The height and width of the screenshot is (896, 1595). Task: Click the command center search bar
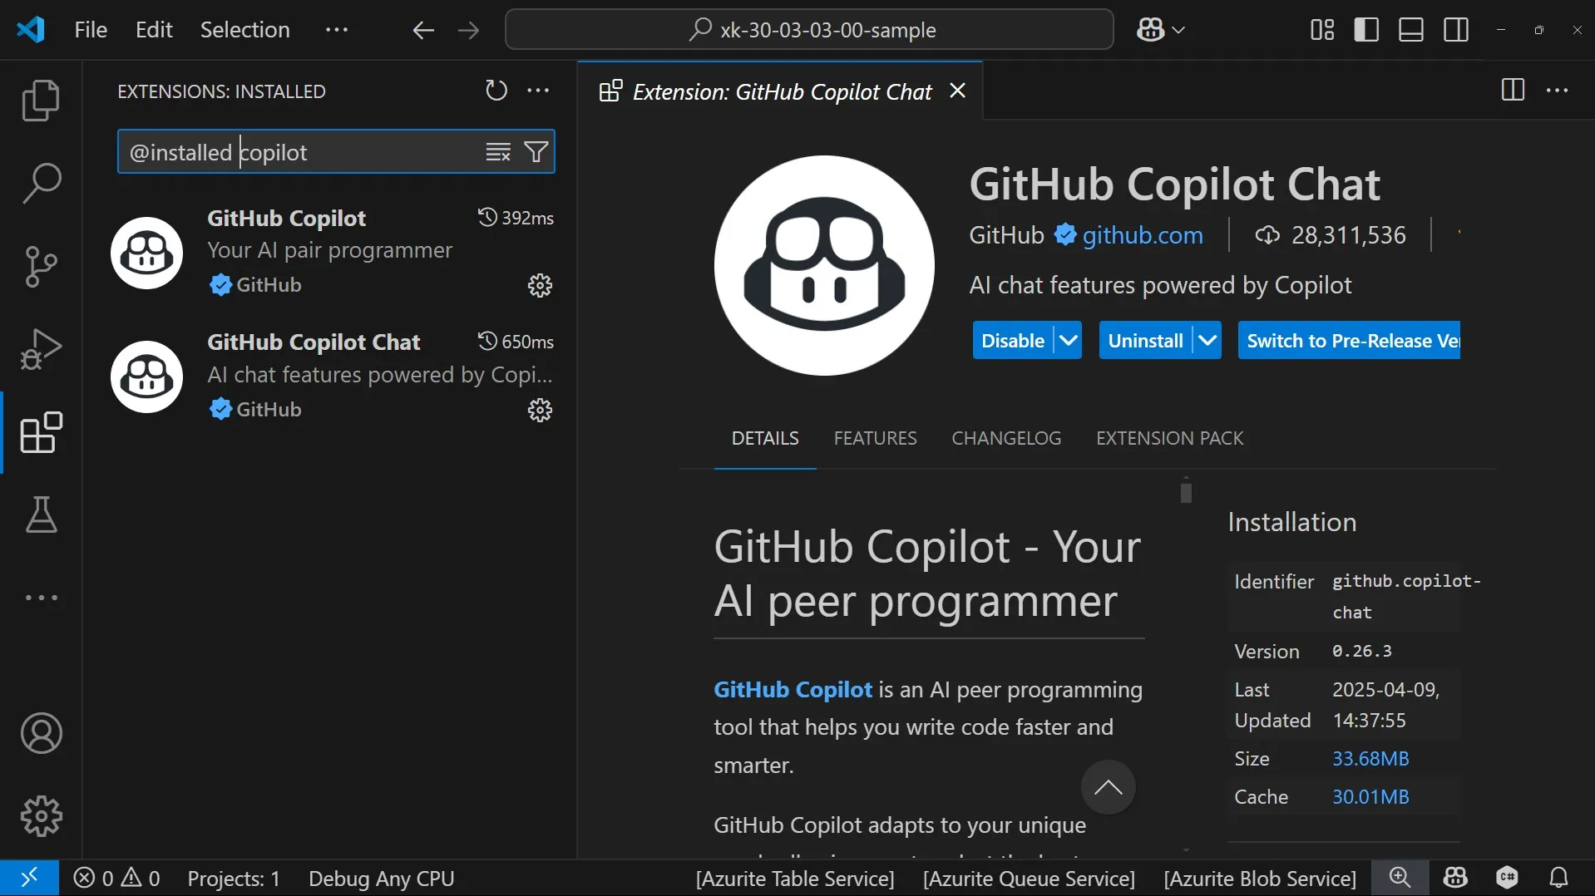(x=809, y=30)
